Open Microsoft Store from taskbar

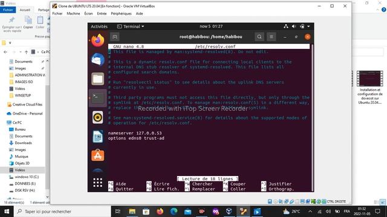click(146, 212)
